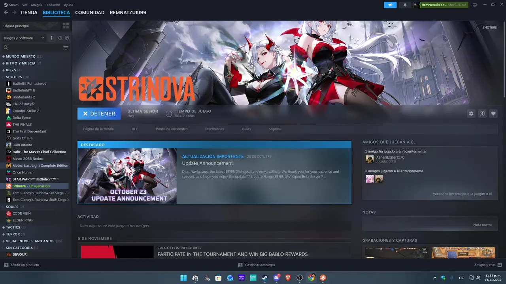Open Gestionar descargas
Image resolution: width=506 pixels, height=284 pixels.
tap(257, 265)
